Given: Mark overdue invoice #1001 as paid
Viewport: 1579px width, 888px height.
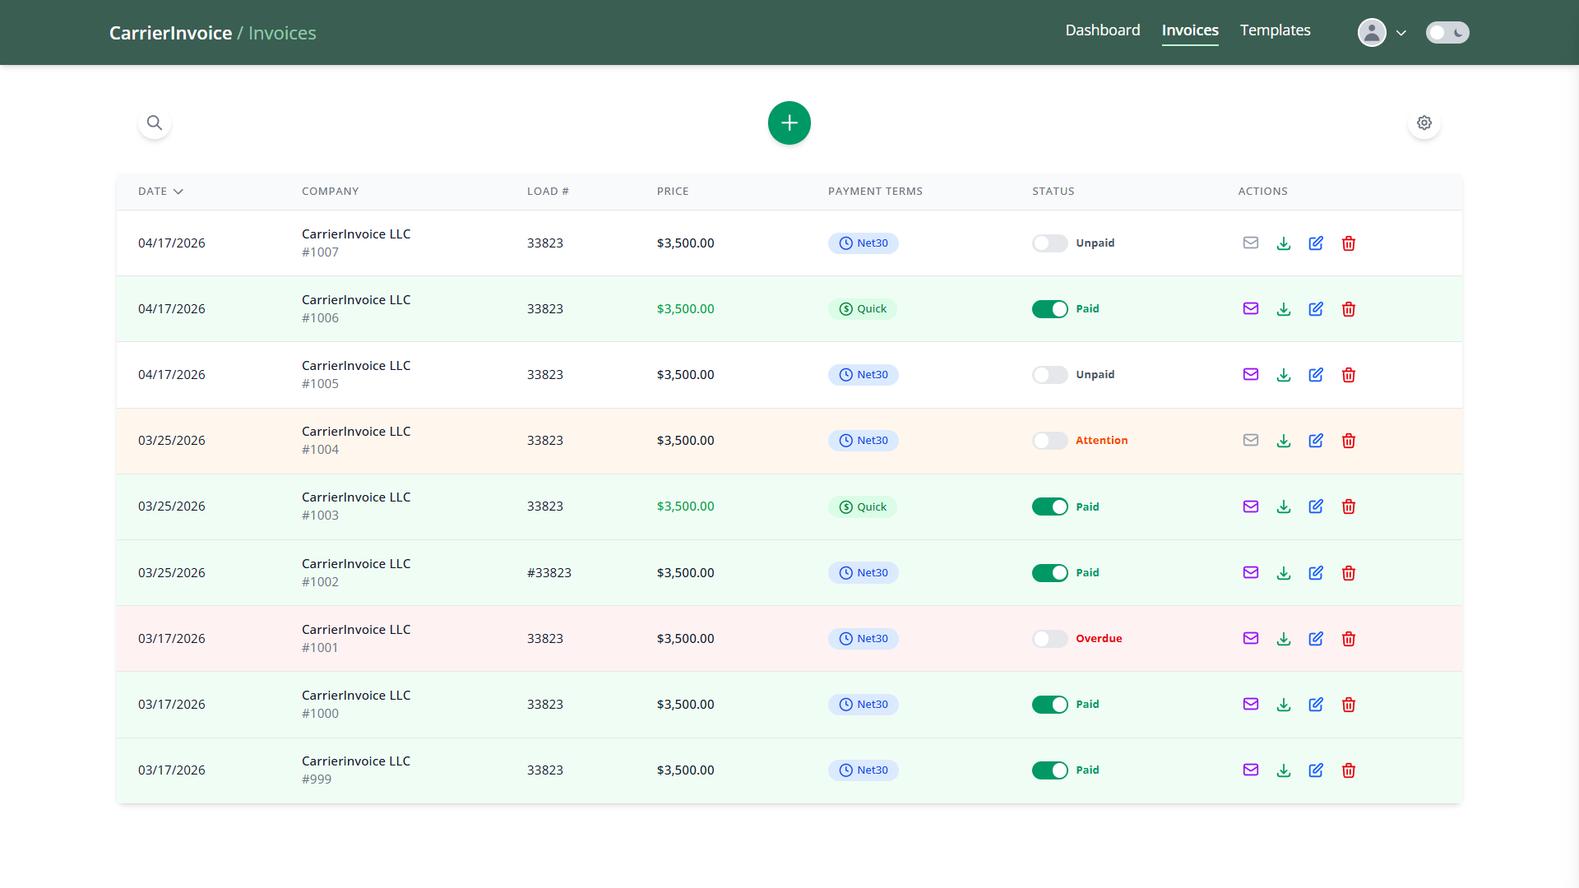Looking at the screenshot, I should pos(1050,639).
